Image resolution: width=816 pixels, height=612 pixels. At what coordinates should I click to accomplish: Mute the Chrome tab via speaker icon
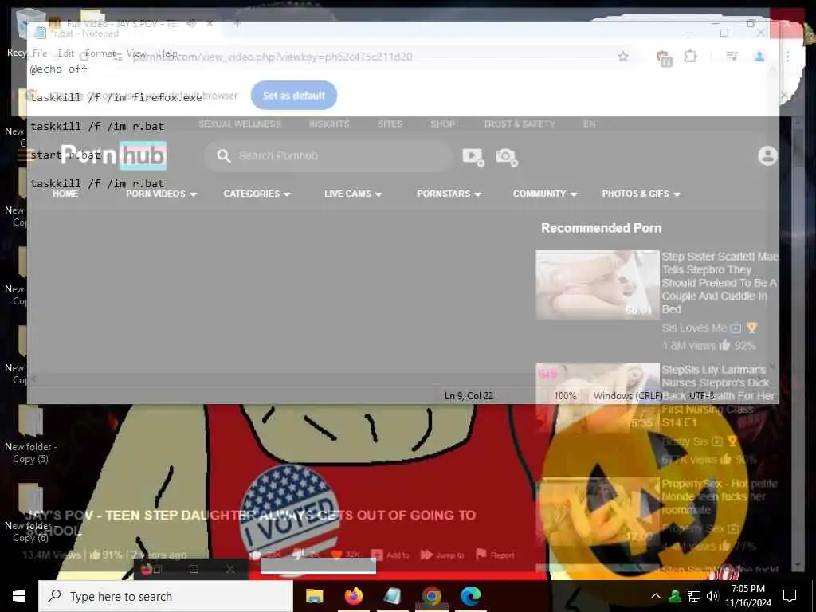pos(191,23)
